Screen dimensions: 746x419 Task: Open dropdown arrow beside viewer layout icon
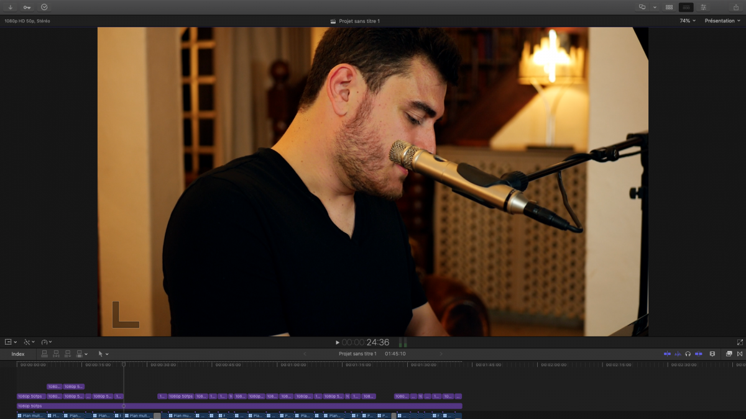(655, 7)
